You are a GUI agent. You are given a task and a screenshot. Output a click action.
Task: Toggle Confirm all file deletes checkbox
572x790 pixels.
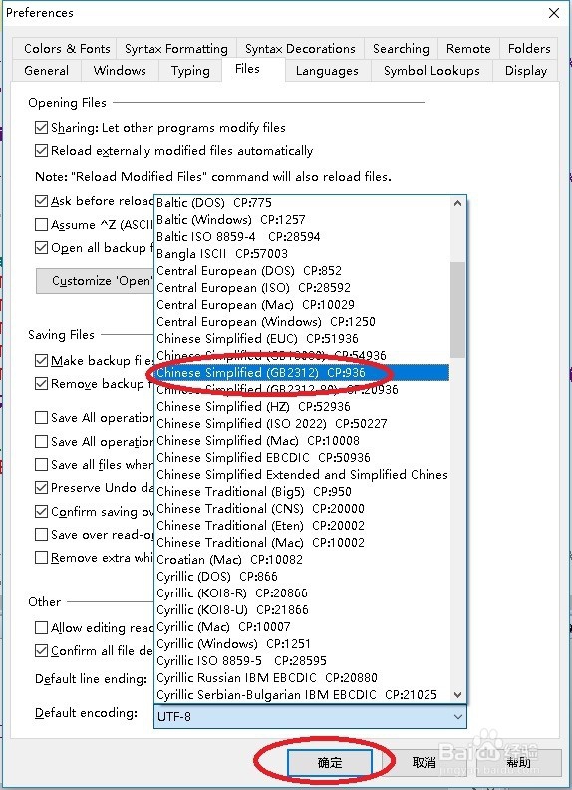(x=41, y=651)
